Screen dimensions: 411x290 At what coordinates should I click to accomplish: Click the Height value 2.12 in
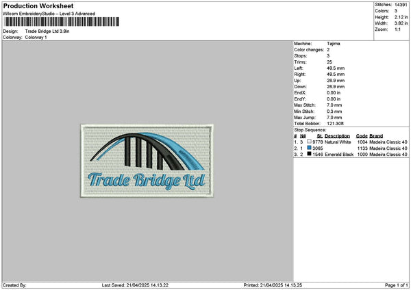401,17
